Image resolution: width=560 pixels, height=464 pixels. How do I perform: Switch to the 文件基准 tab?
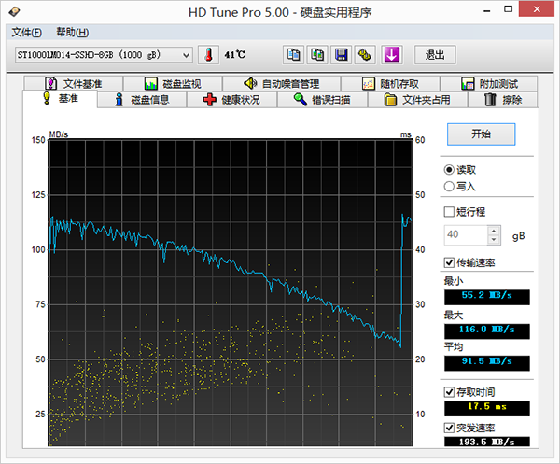tap(74, 84)
